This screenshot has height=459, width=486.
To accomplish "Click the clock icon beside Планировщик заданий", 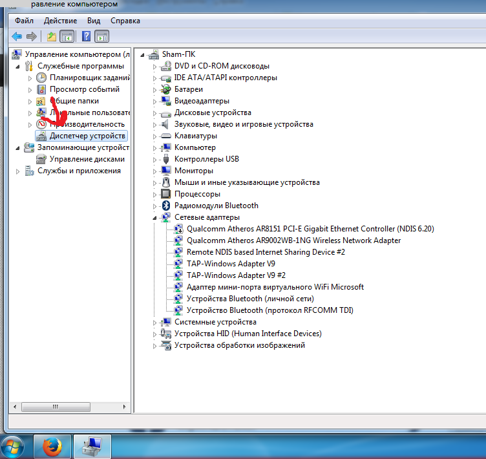I will click(41, 78).
